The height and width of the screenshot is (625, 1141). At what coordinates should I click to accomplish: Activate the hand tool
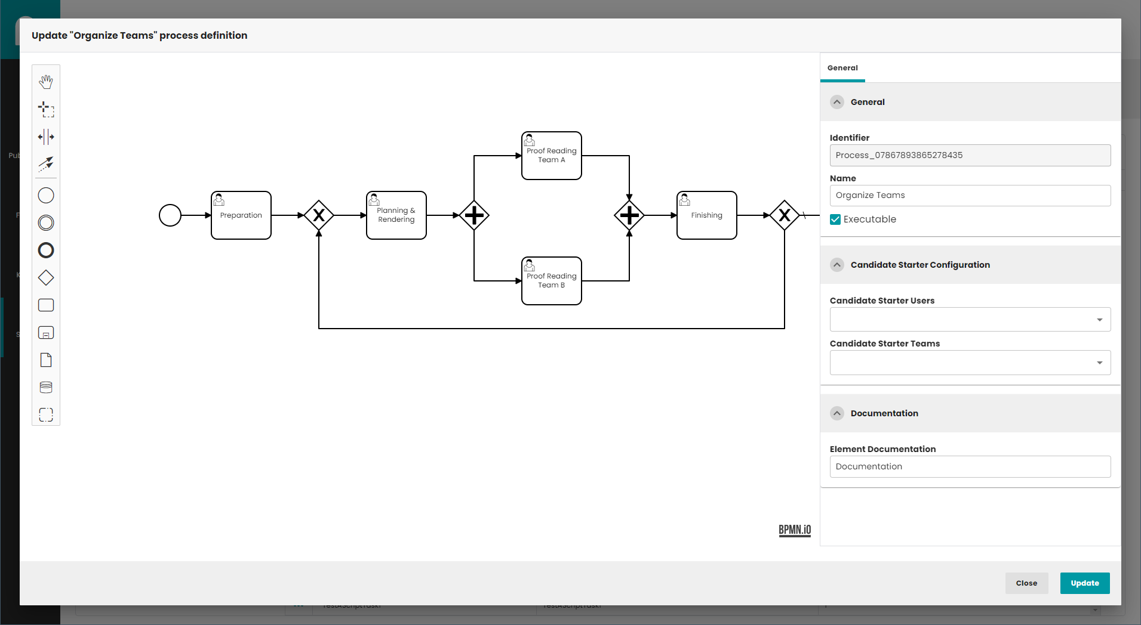click(x=46, y=82)
